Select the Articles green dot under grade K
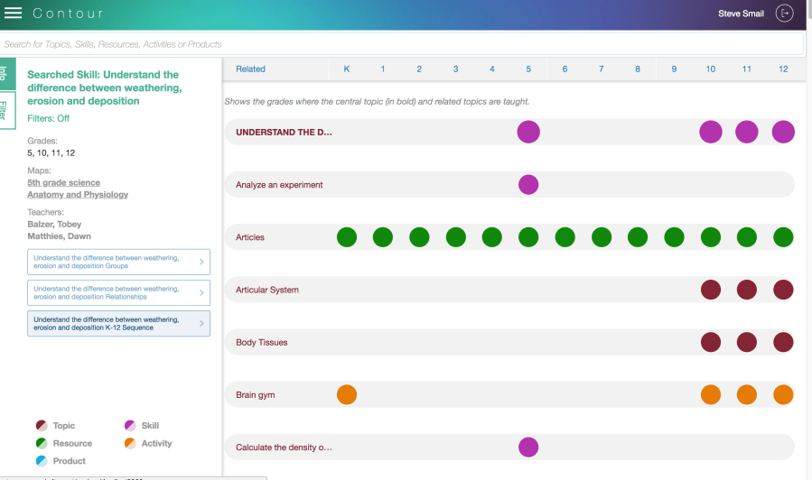 tap(347, 237)
